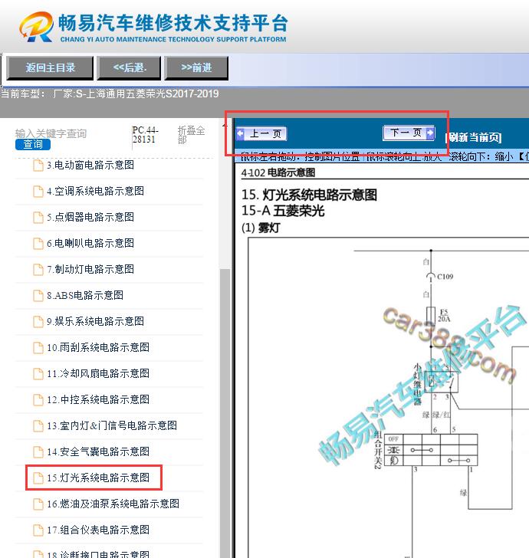Select 15.灯光系统电路示意图 item
The image size is (529, 558).
click(98, 478)
